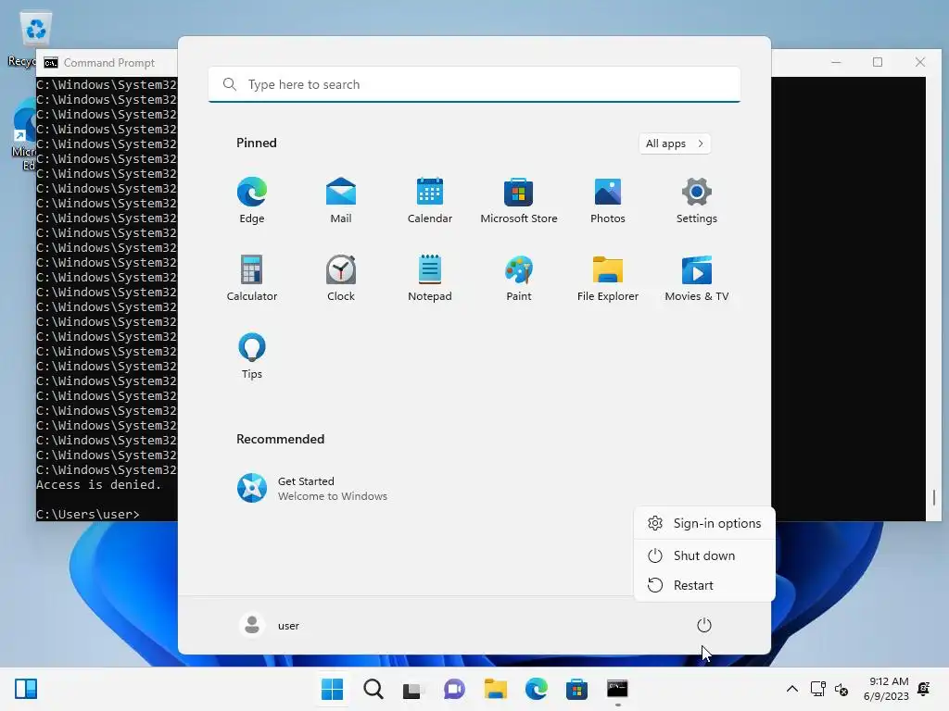This screenshot has height=711, width=949.
Task: Open Microsoft Store on taskbar
Action: 576,689
